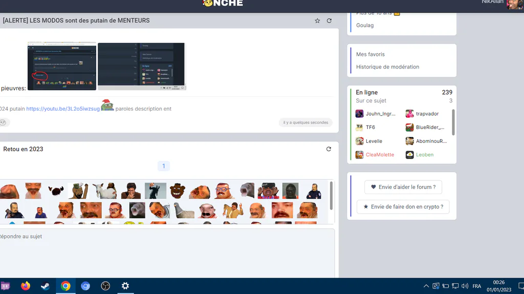
Task: Open Steam from the taskbar
Action: point(45,286)
